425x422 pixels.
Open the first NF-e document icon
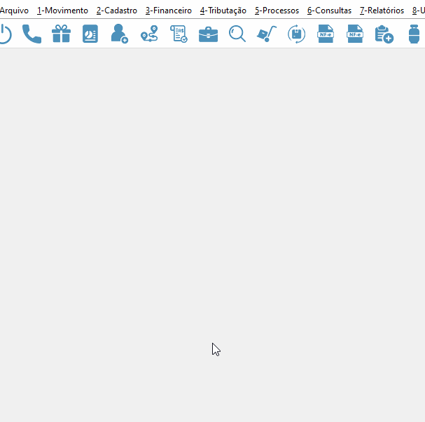[x=326, y=34]
